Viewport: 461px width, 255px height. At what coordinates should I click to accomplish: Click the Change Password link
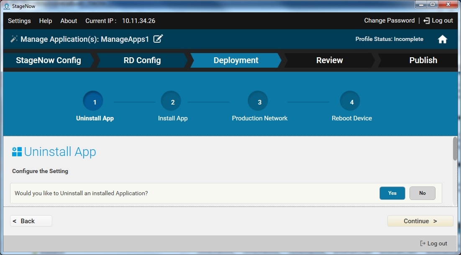[x=389, y=20]
